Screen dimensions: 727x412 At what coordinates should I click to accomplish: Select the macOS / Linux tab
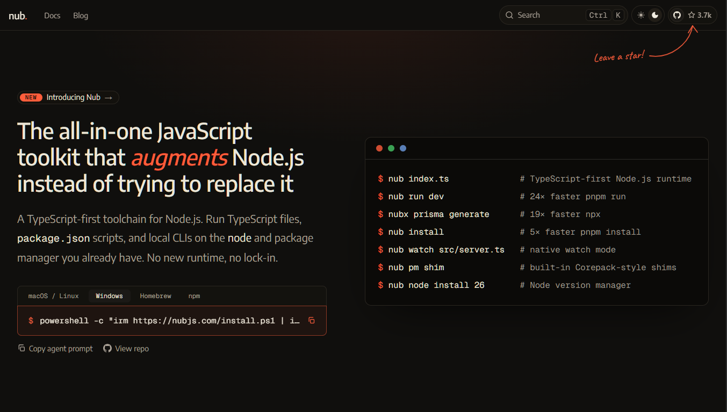(53, 296)
